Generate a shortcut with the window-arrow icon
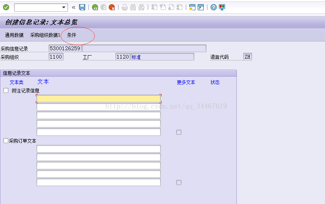The height and width of the screenshot is (204, 325). (x=201, y=8)
